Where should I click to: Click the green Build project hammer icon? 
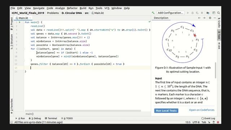pyautogui.click(x=153, y=13)
